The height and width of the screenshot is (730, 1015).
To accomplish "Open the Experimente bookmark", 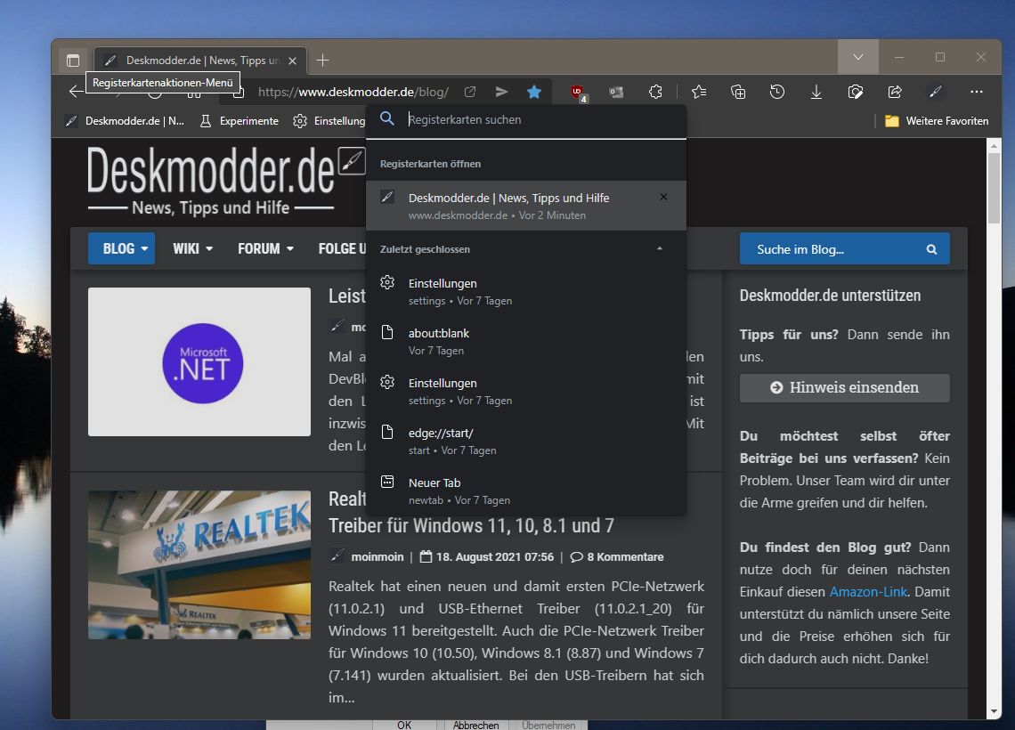I will (x=239, y=121).
